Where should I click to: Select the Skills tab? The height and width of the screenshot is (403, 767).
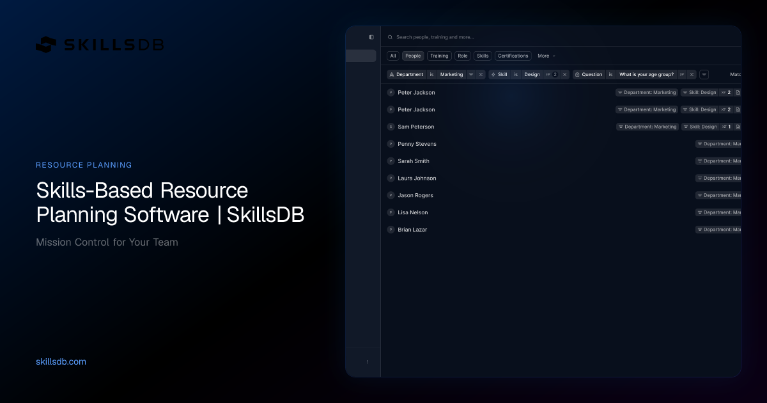(x=483, y=56)
